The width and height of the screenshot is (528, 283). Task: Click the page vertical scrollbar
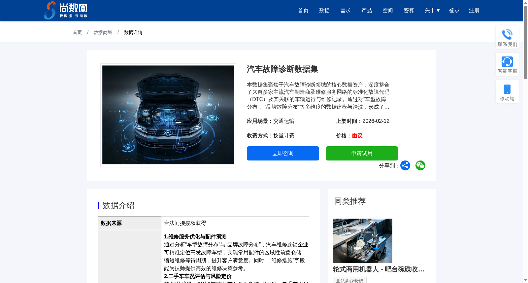525,43
